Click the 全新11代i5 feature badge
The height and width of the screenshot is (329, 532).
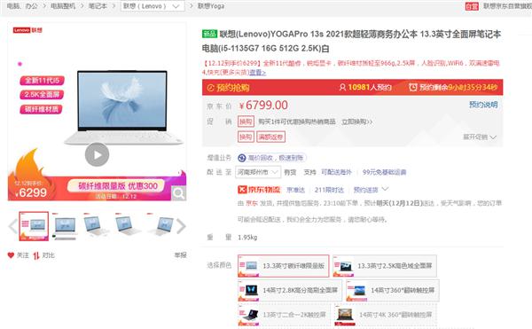42,81
